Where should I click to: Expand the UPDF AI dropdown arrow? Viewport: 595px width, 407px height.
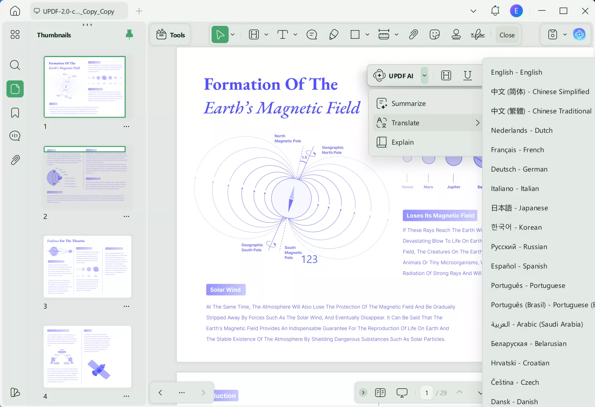[x=424, y=75]
